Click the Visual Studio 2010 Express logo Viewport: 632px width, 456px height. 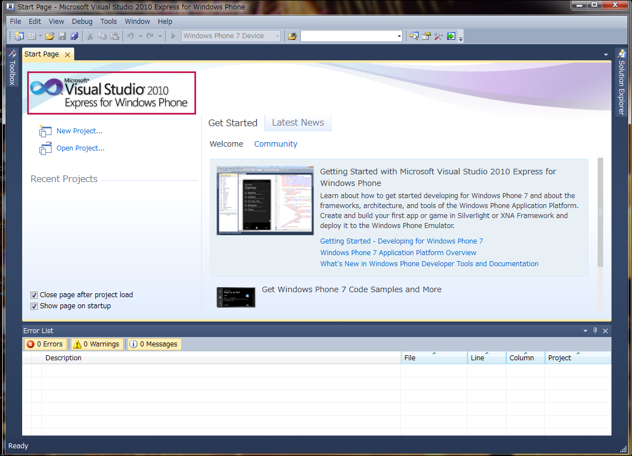112,93
